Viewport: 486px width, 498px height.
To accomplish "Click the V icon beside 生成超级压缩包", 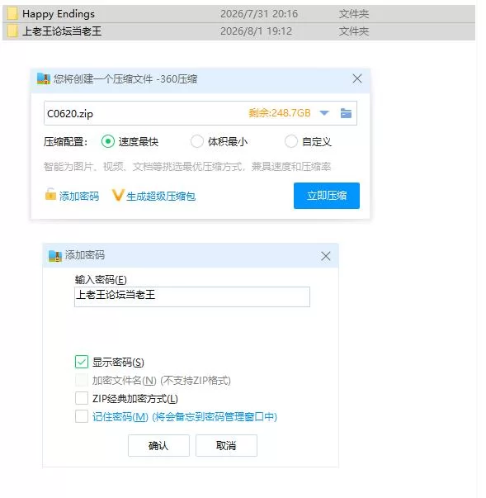I will pos(117,196).
